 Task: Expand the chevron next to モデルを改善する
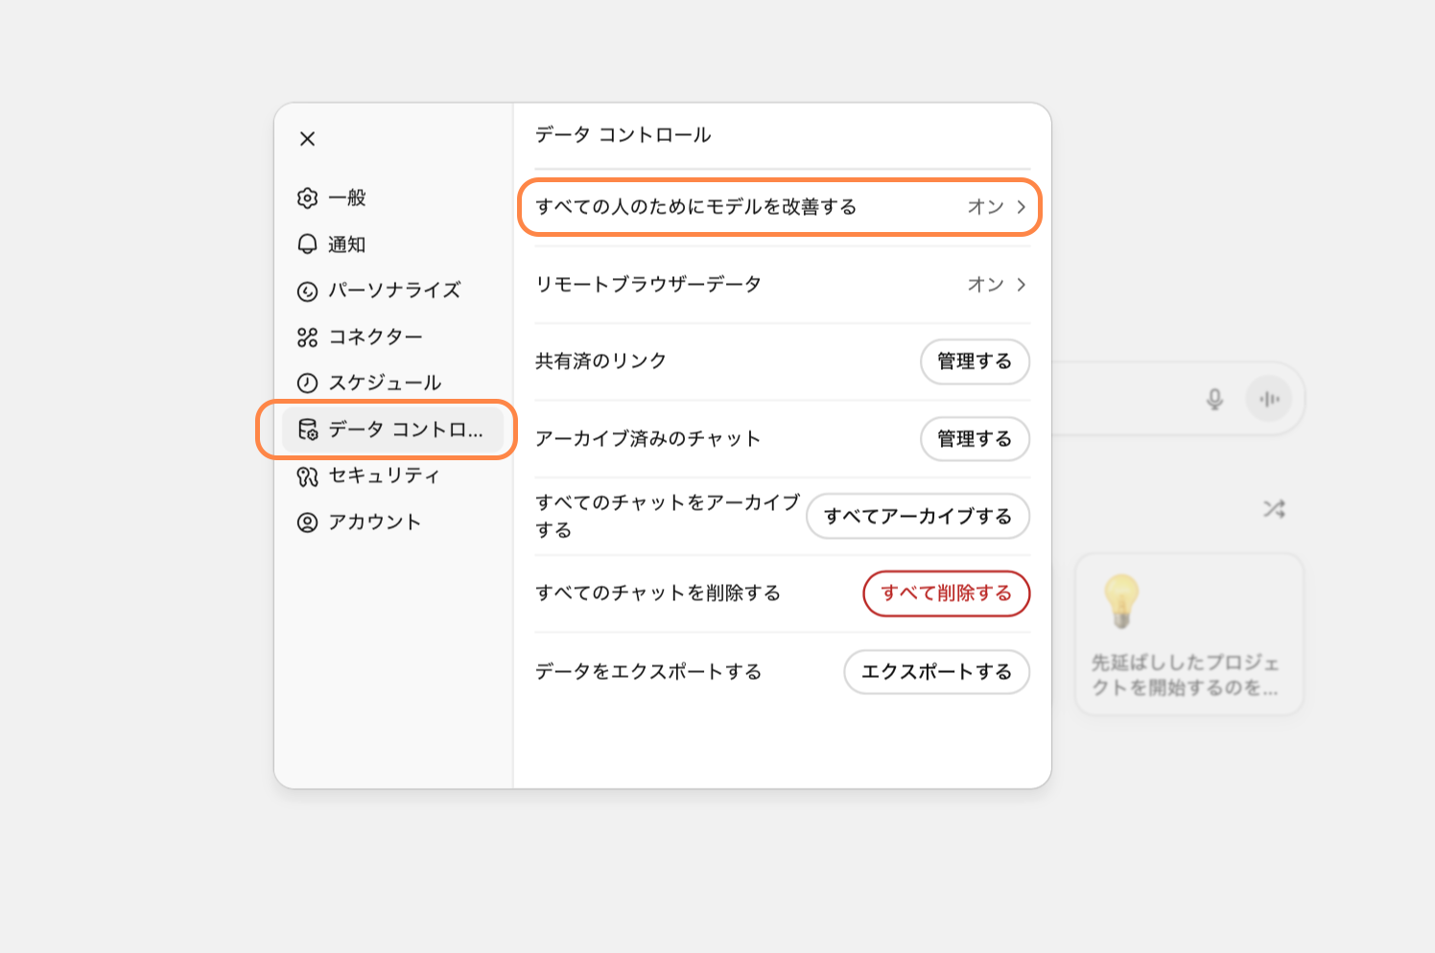point(1023,206)
